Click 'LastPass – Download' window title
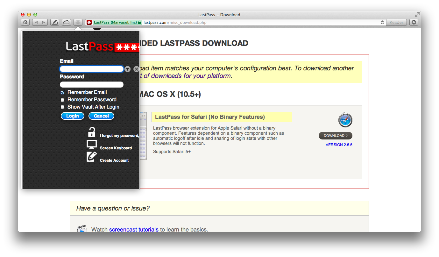Screen dimensions: 439x257 219,15
